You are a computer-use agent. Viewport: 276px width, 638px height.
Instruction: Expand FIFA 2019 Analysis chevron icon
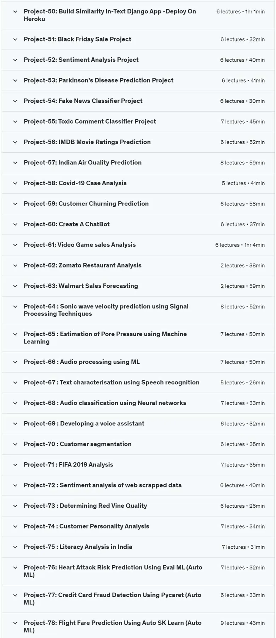pos(15,465)
